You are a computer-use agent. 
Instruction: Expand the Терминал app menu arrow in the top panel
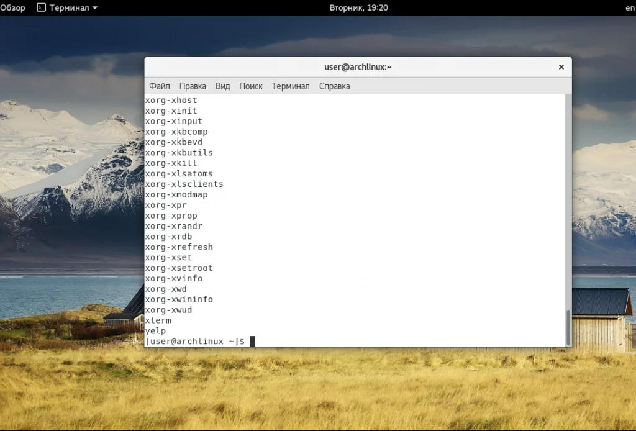pyautogui.click(x=94, y=8)
